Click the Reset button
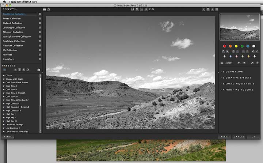The width and height of the screenshot is (263, 163). [225, 137]
